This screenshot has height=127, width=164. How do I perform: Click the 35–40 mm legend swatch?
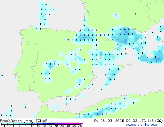(x=64, y=124)
